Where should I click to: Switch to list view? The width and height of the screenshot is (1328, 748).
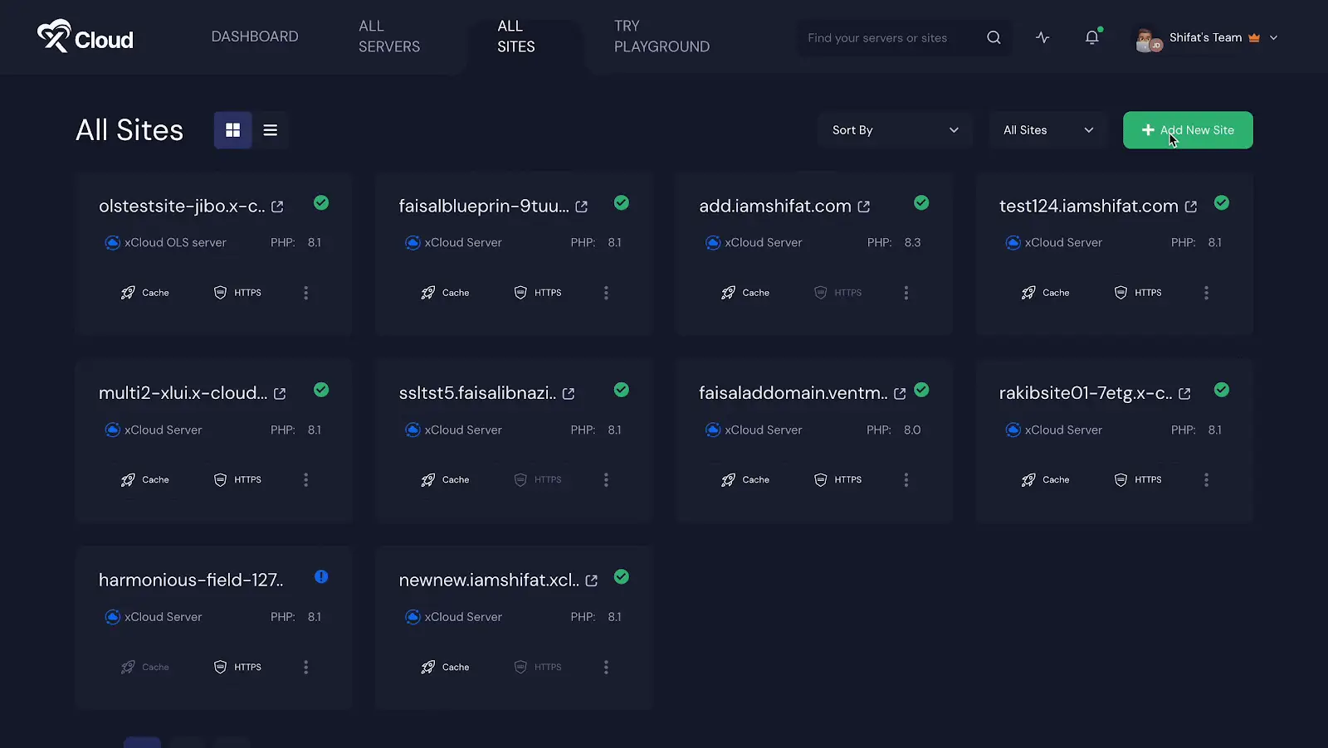click(x=271, y=130)
